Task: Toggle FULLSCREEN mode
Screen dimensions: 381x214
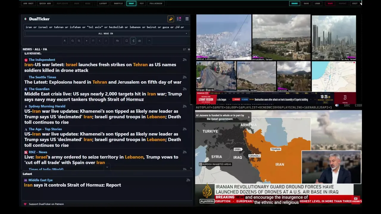Action: point(156,3)
